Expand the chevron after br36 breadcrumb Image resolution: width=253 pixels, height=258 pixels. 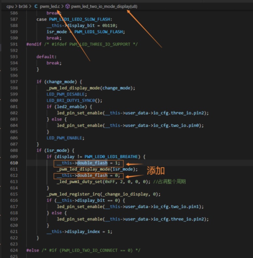click(30, 6)
